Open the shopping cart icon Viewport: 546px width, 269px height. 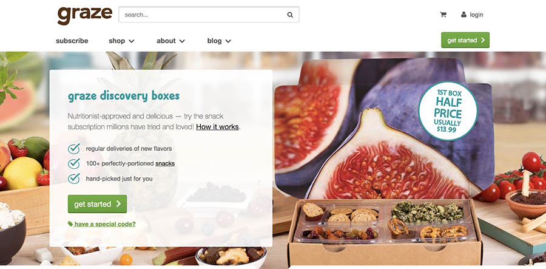443,15
